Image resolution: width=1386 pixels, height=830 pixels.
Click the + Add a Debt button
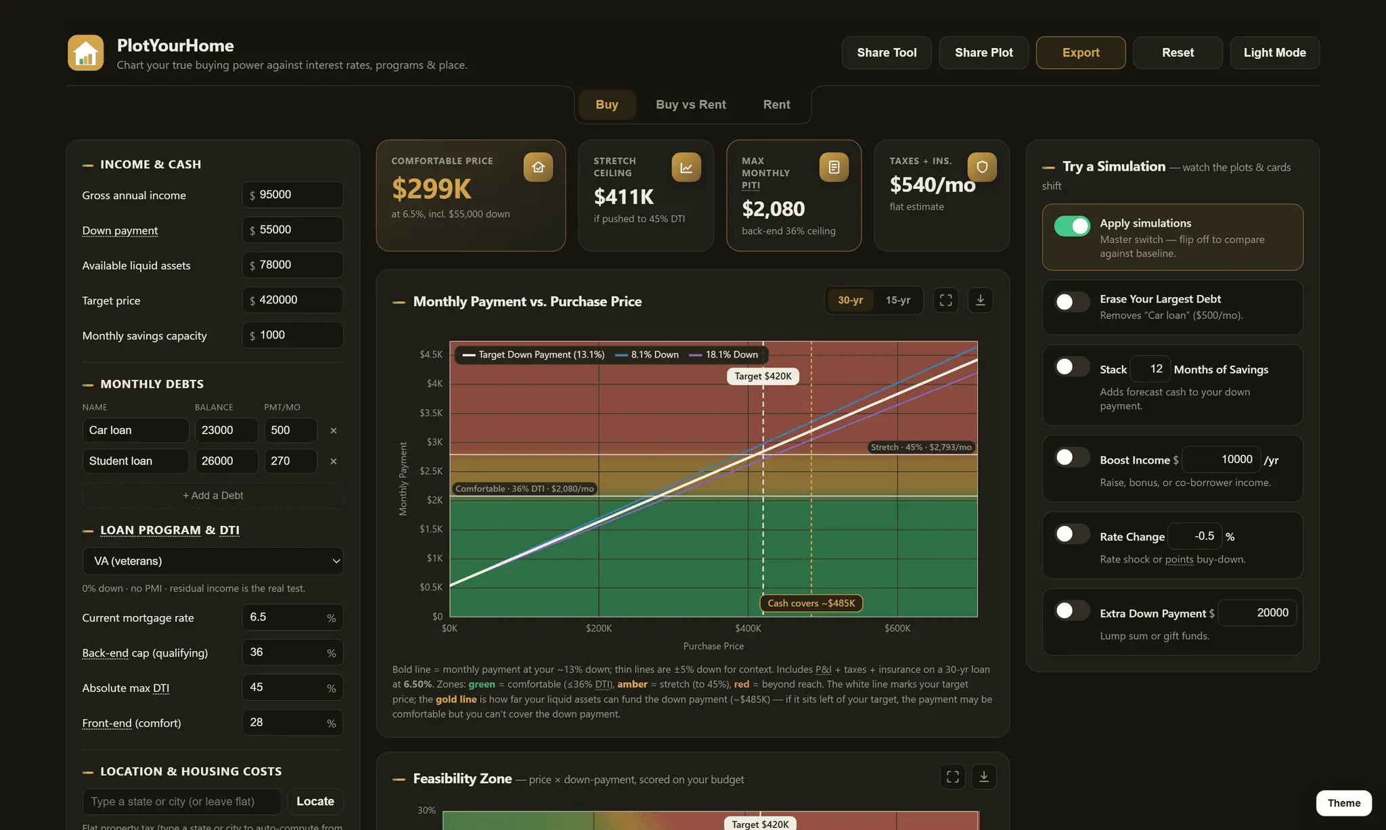coord(213,496)
